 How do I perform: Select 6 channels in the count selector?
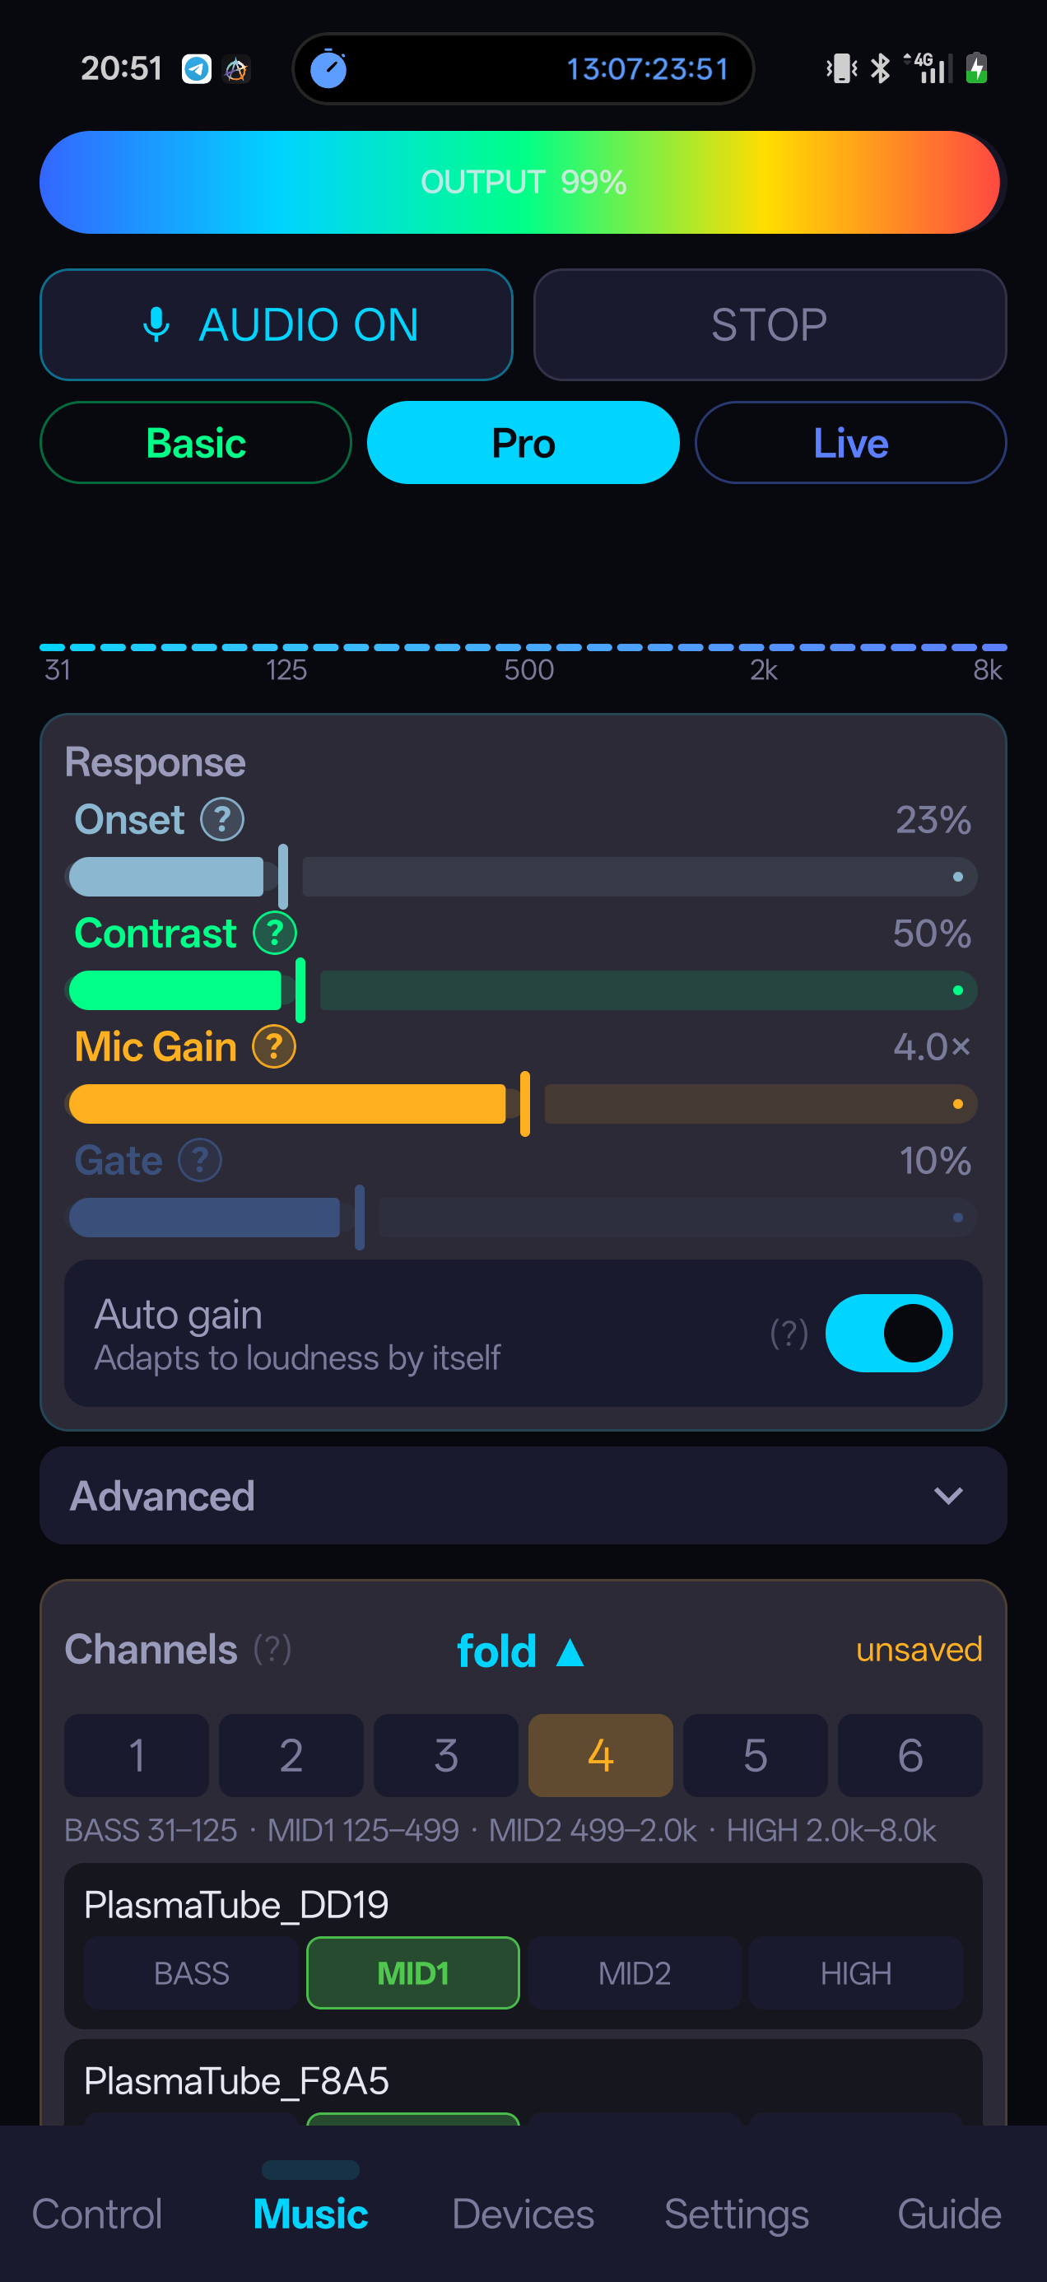910,1755
